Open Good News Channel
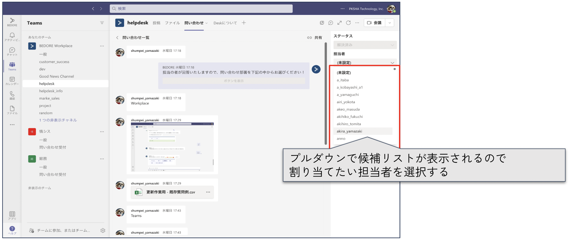 tap(56, 76)
